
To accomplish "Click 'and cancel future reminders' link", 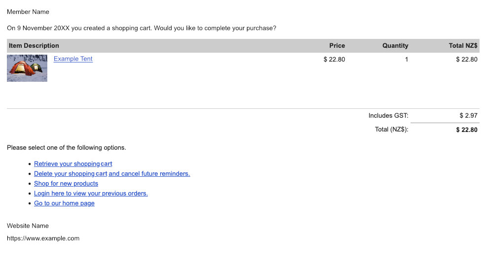I will pyautogui.click(x=149, y=174).
